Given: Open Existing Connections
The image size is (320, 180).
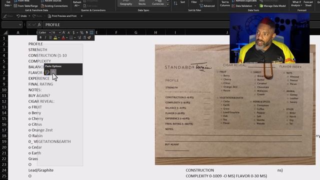Looking at the screenshot, I should (54, 6).
